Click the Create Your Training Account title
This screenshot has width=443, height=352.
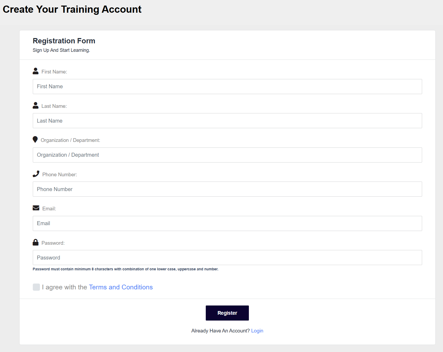72,9
